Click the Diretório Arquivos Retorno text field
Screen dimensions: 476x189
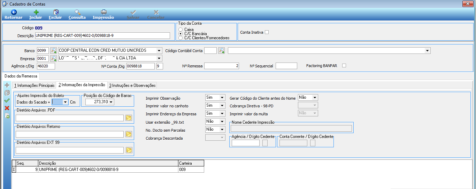[70, 134]
